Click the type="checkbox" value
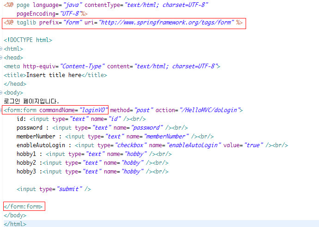This screenshot has width=319, height=227. click(131, 145)
